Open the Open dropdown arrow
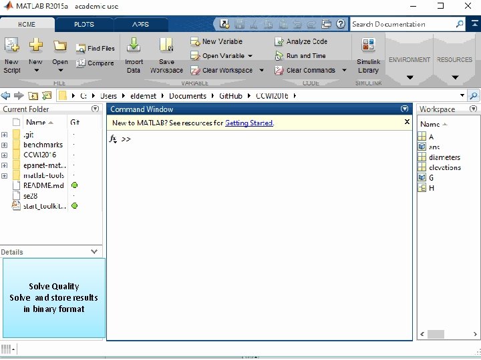 [60, 71]
